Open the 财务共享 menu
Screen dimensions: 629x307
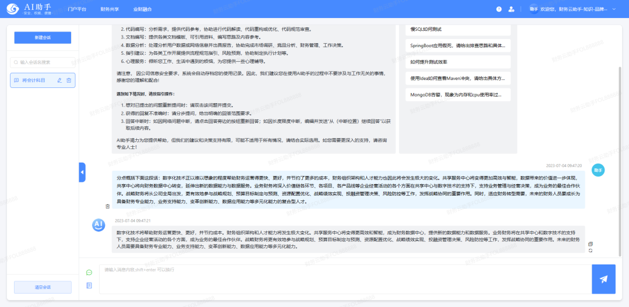(x=109, y=9)
